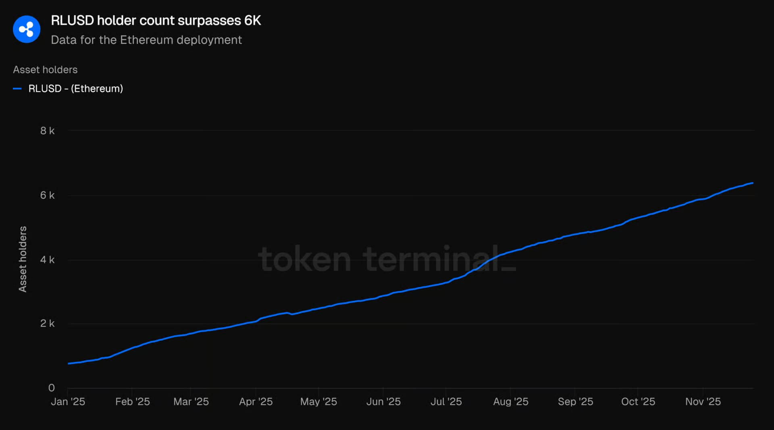Click the legend color marker for Ethereum
774x430 pixels.
point(18,89)
